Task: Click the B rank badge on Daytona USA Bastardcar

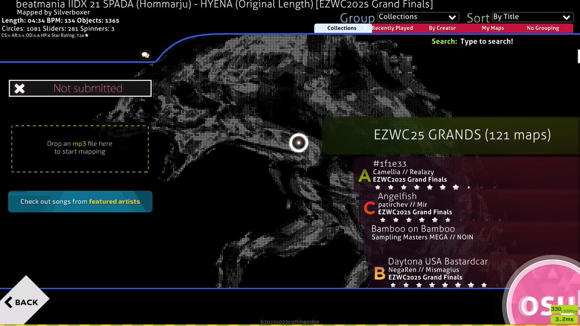Action: point(380,274)
